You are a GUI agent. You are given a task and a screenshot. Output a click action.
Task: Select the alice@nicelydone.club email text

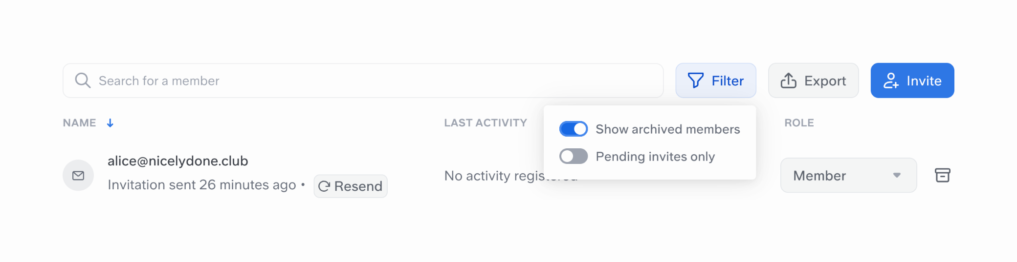coord(177,161)
